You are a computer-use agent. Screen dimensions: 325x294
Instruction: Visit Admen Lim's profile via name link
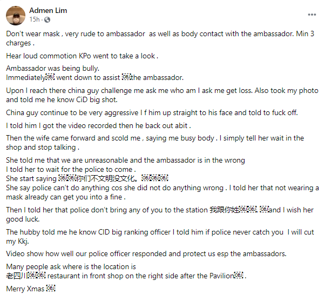click(x=48, y=10)
